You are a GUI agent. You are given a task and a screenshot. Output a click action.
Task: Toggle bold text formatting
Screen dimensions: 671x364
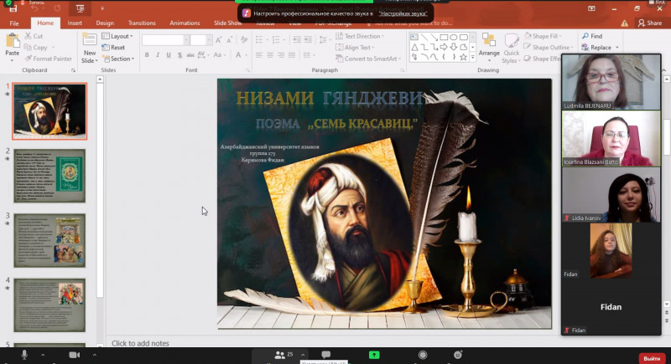[x=146, y=55]
